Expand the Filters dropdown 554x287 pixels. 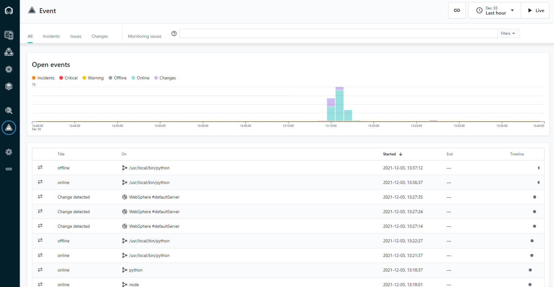(508, 33)
